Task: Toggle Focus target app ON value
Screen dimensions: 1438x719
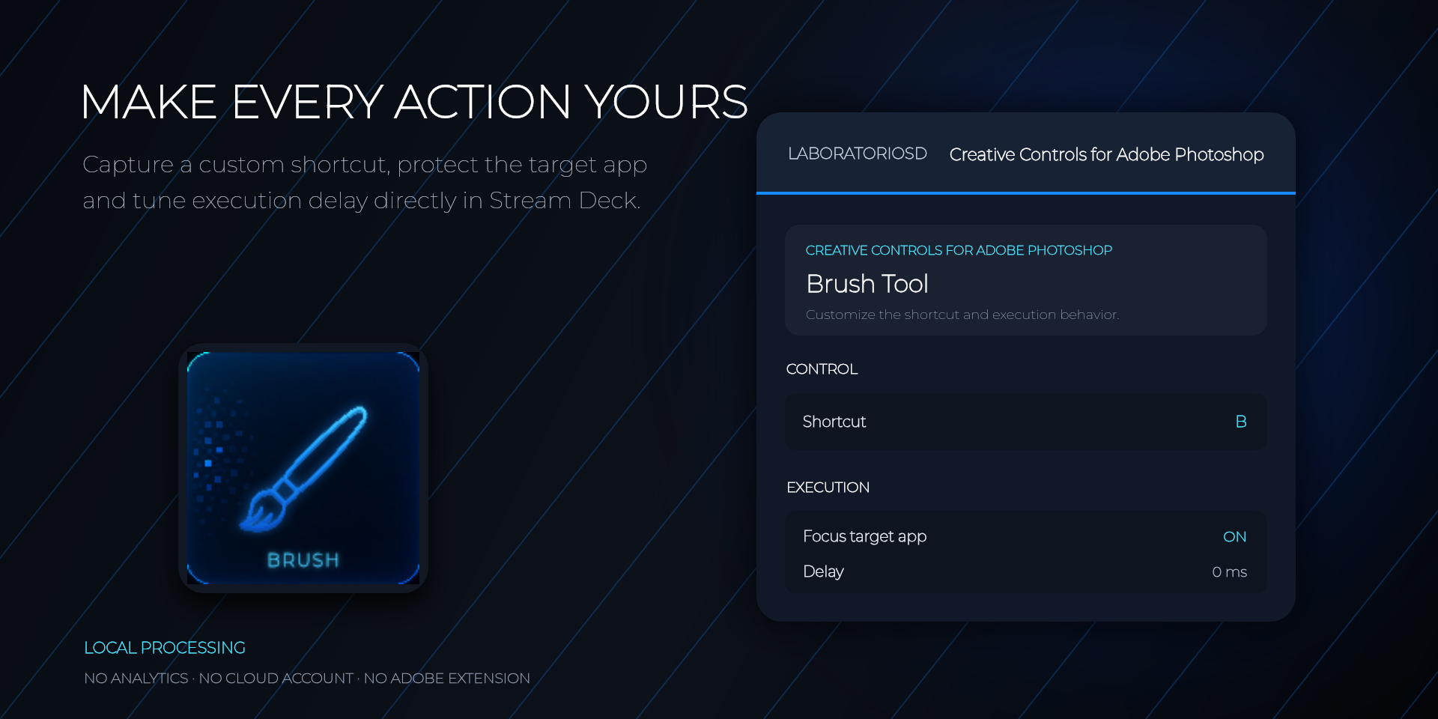Action: pyautogui.click(x=1234, y=537)
